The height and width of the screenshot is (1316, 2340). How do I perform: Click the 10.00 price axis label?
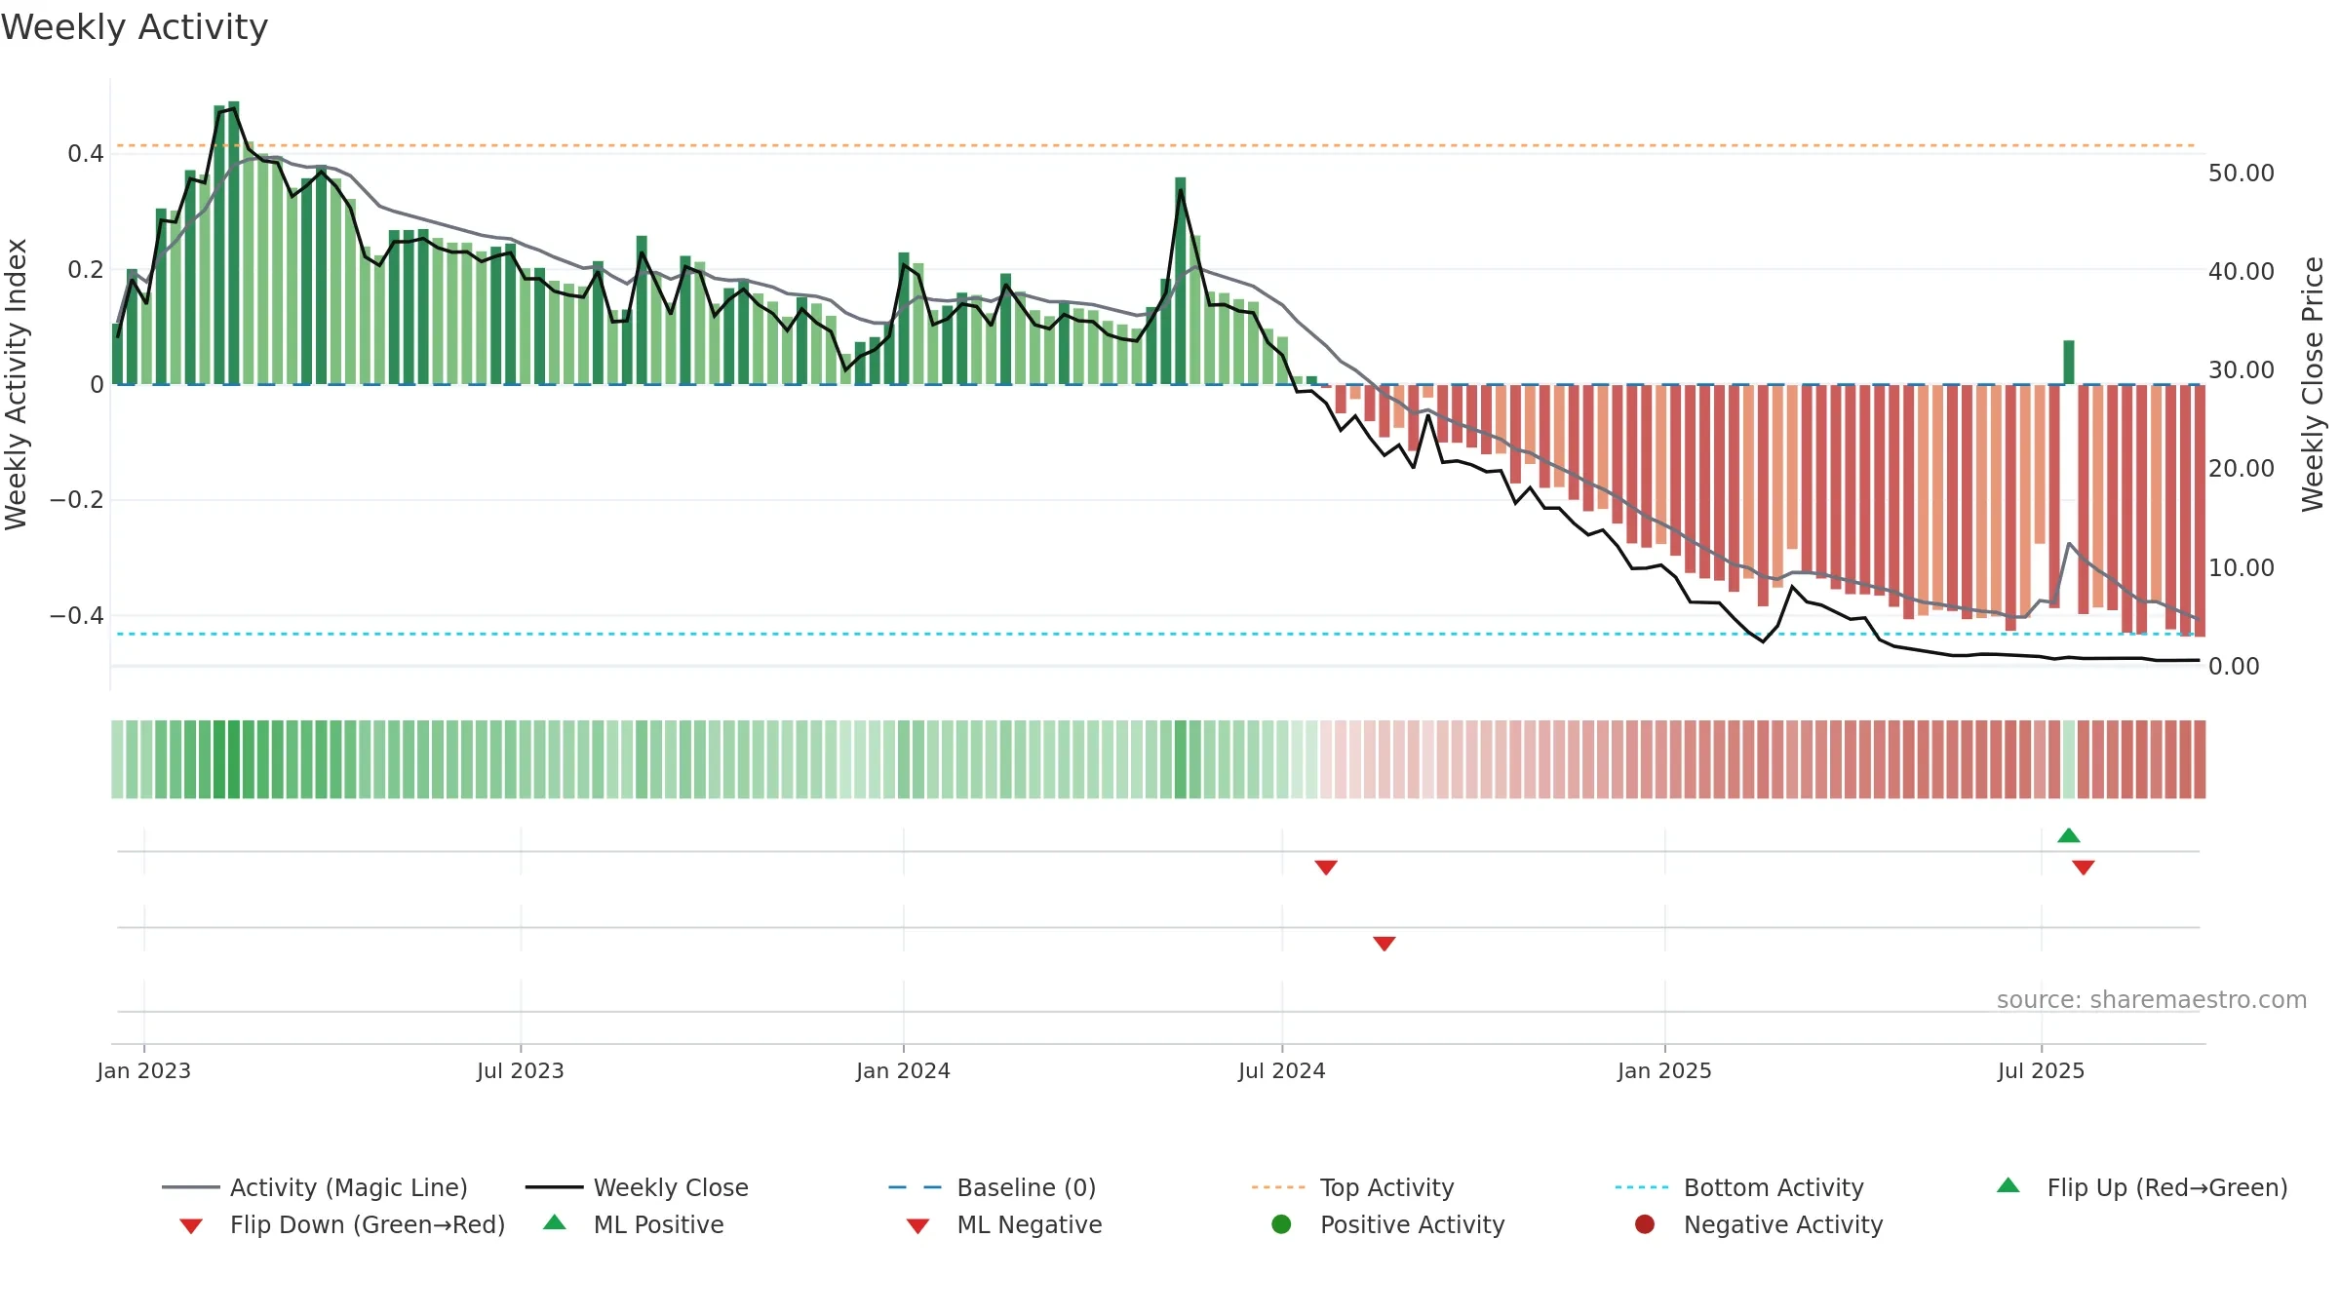pos(2242,568)
